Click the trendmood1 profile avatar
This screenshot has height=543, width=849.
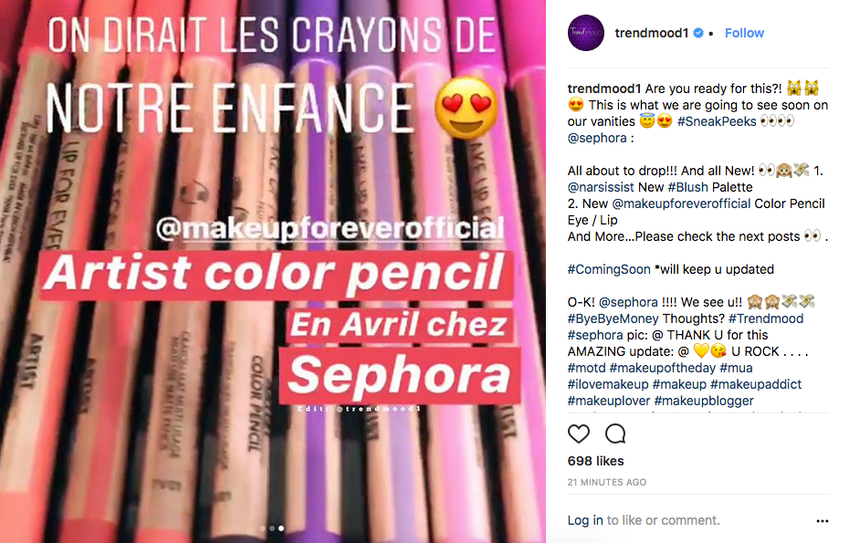586,33
